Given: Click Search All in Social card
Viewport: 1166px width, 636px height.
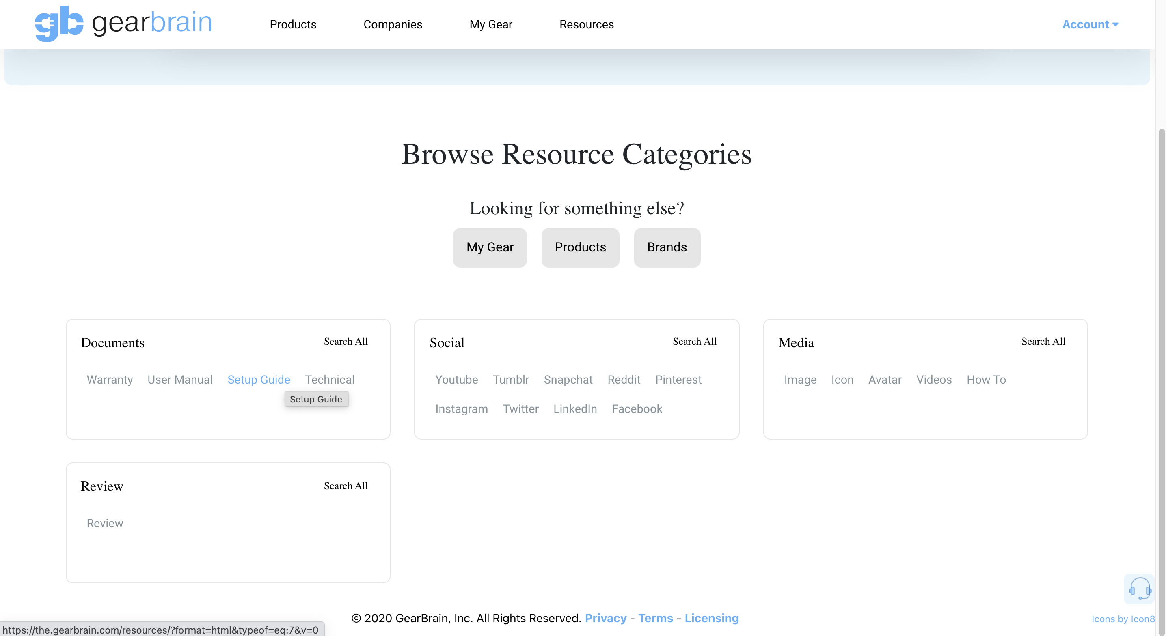Looking at the screenshot, I should tap(694, 342).
